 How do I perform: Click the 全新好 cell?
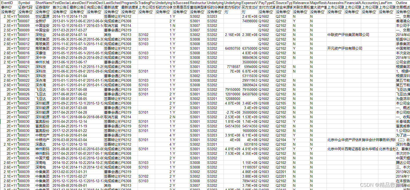click(x=43, y=21)
